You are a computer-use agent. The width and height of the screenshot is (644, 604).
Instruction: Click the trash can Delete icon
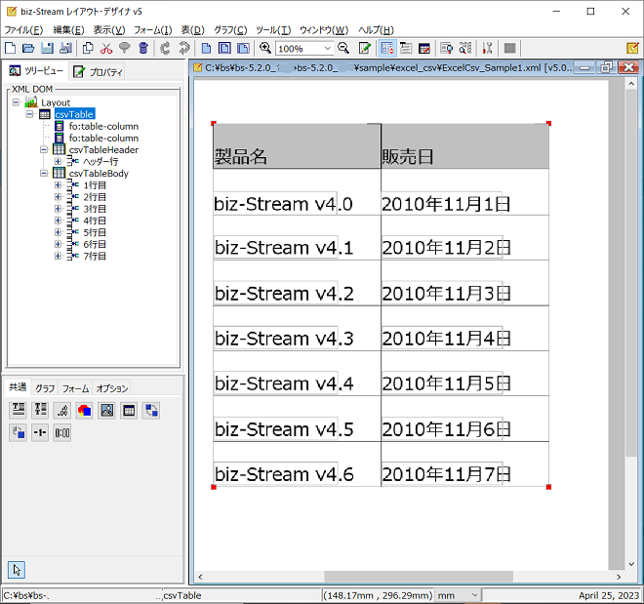click(142, 49)
